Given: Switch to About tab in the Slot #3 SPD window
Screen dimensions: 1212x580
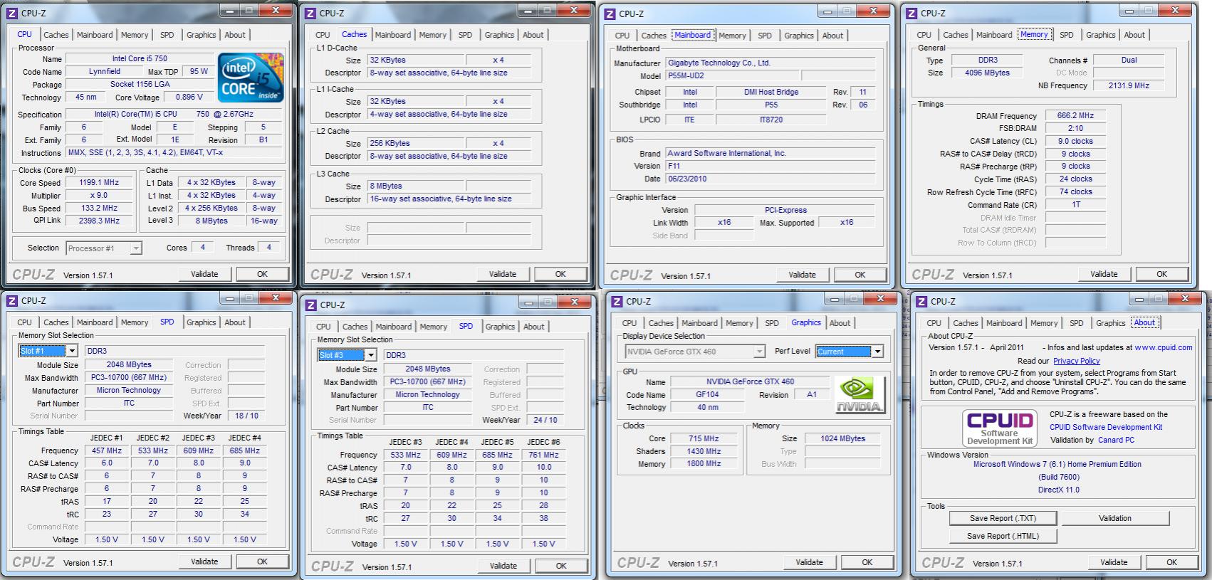Looking at the screenshot, I should 533,327.
